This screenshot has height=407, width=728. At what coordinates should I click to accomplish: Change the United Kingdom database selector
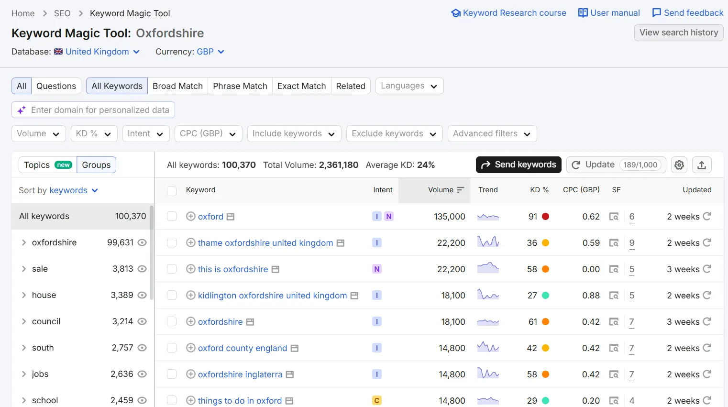pyautogui.click(x=97, y=52)
